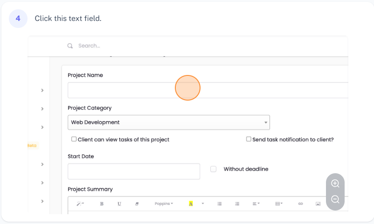Zoom in with the magnifier plus button
This screenshot has height=224, width=374.
coord(335,183)
